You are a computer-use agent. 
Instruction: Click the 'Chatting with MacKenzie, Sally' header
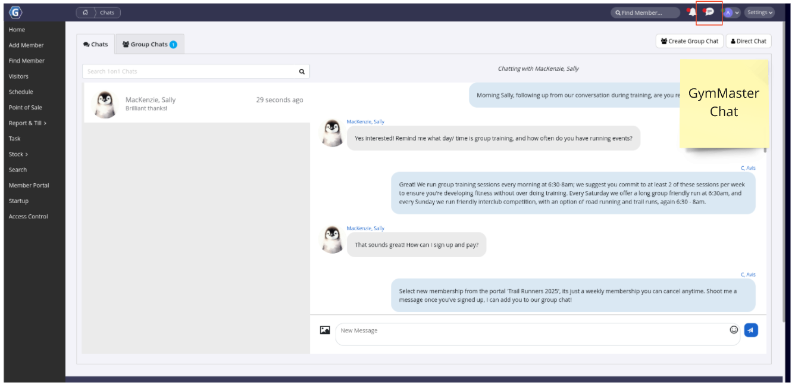coord(538,68)
